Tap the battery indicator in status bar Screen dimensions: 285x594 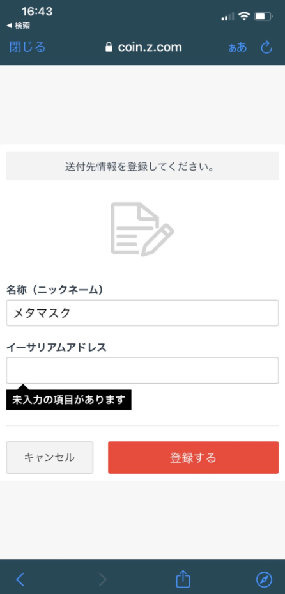pyautogui.click(x=263, y=17)
